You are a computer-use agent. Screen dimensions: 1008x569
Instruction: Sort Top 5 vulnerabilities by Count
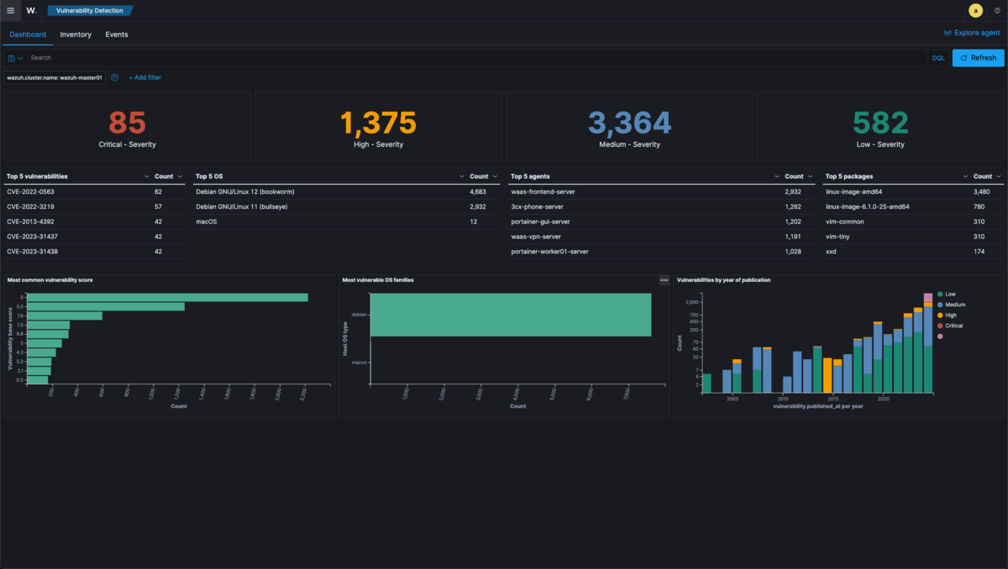click(164, 177)
